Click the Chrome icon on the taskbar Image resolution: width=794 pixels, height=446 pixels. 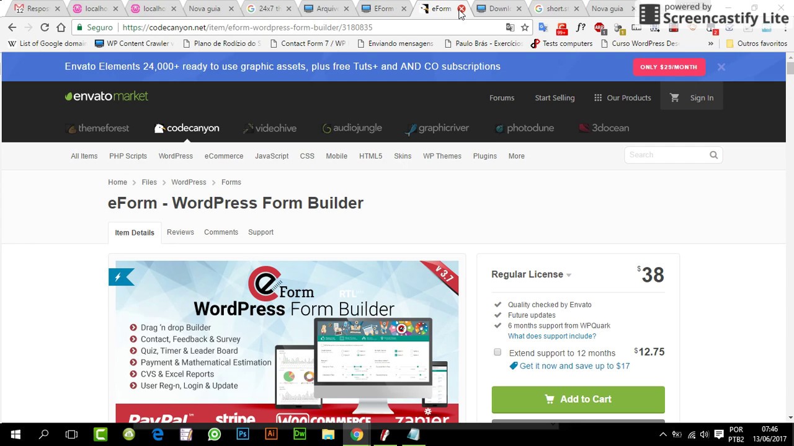[x=357, y=434]
